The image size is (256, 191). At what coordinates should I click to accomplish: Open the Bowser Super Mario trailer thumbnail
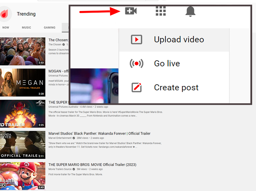pyautogui.click(x=23, y=114)
